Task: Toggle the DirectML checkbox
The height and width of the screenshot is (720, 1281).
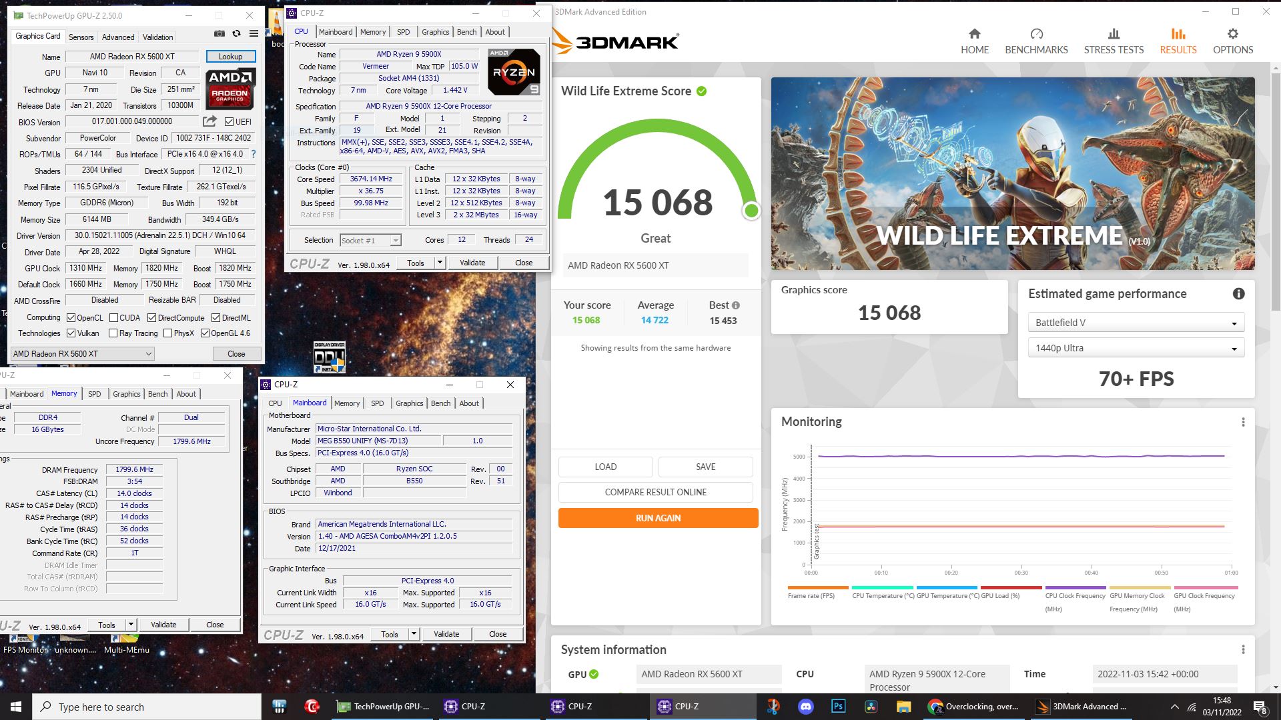Action: [216, 318]
